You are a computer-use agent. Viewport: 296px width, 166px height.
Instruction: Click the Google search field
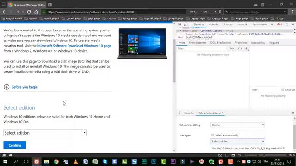[x=256, y=12]
